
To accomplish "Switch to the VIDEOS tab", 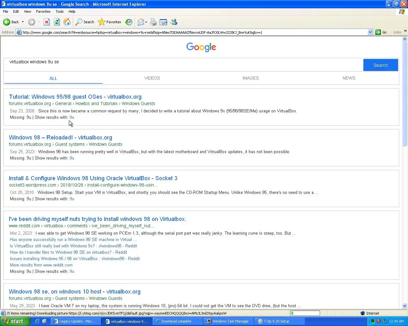I will click(152, 78).
